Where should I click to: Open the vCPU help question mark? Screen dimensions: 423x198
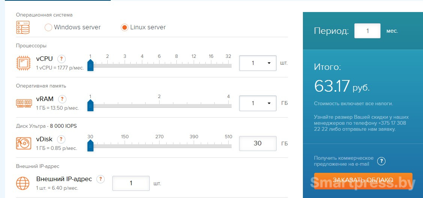click(62, 59)
